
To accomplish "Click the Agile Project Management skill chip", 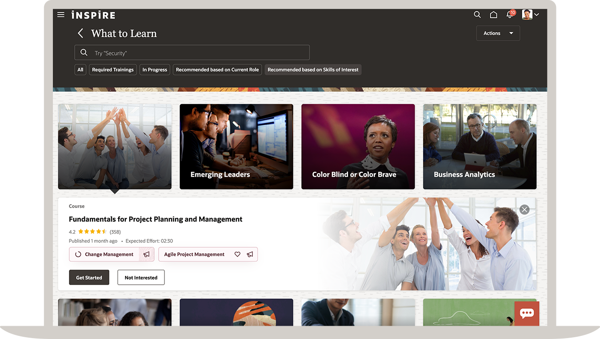I will click(x=208, y=254).
